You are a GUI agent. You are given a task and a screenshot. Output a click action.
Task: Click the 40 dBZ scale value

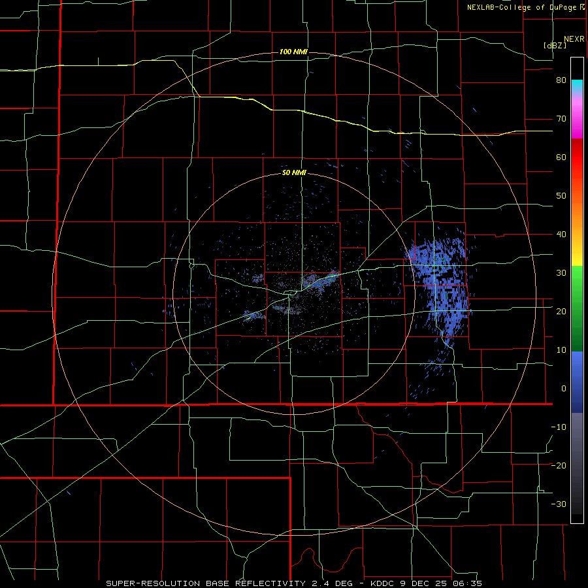point(561,235)
